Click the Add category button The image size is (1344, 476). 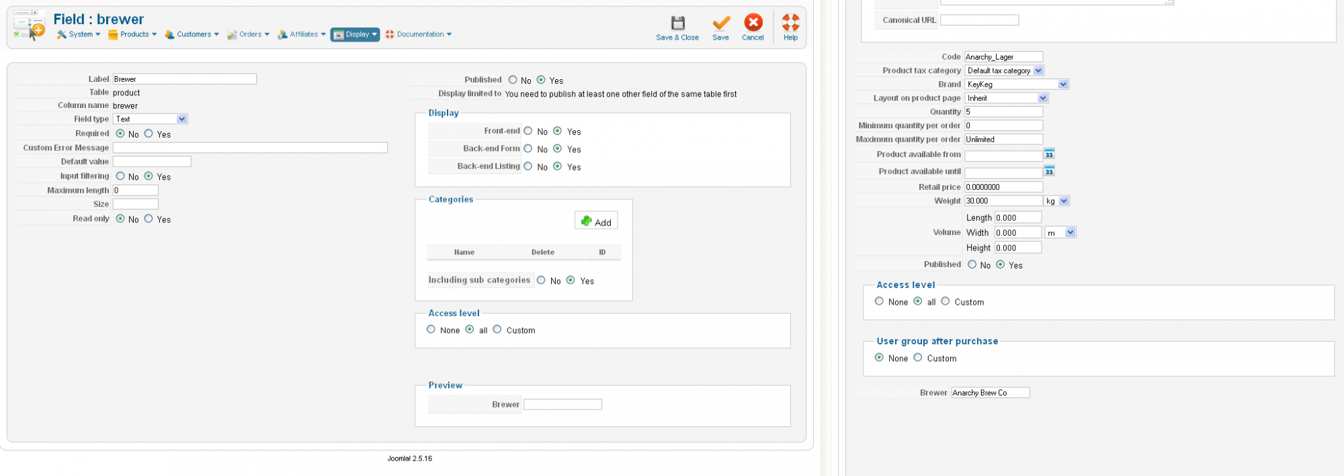(596, 221)
